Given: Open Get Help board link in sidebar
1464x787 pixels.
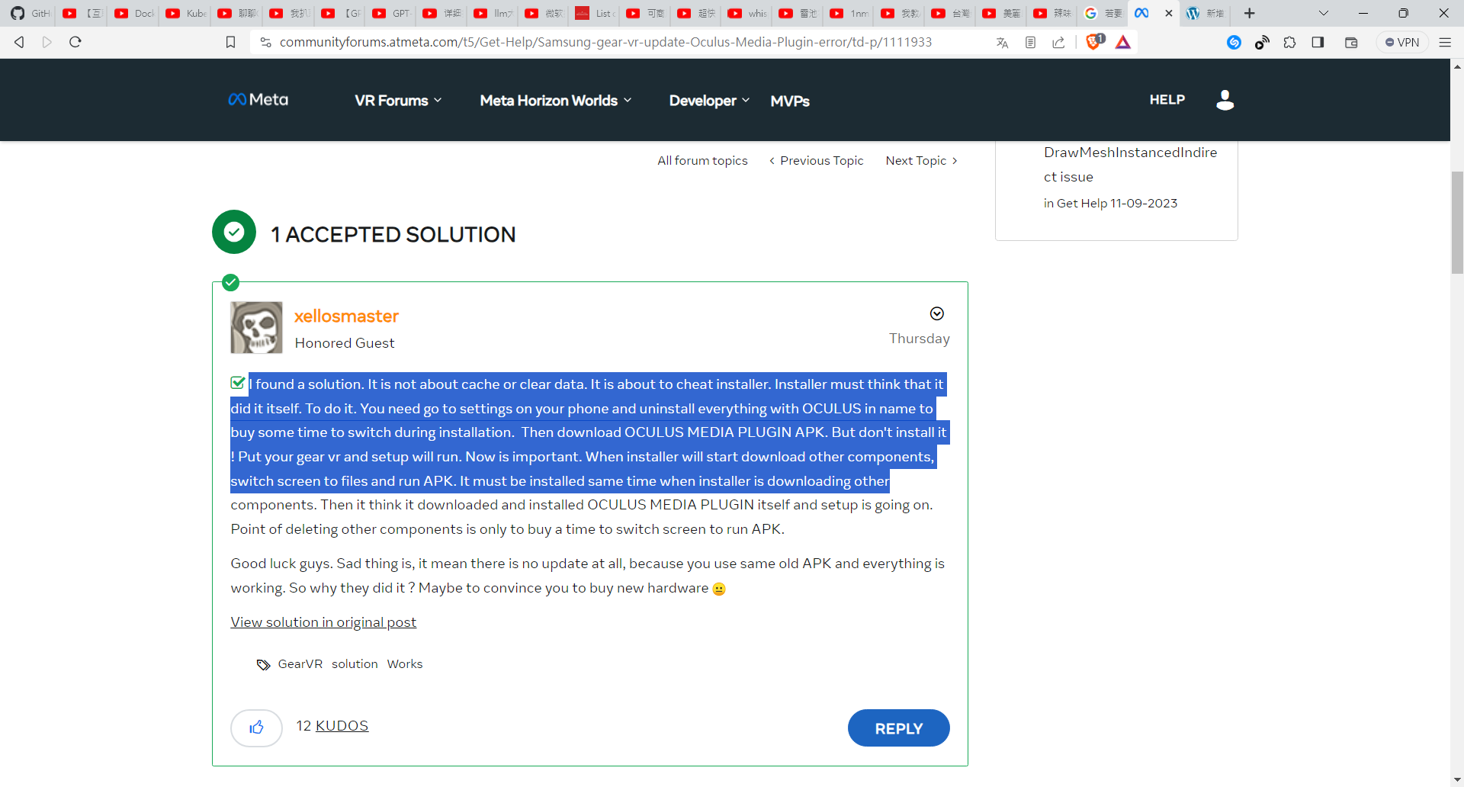Looking at the screenshot, I should pyautogui.click(x=1082, y=204).
